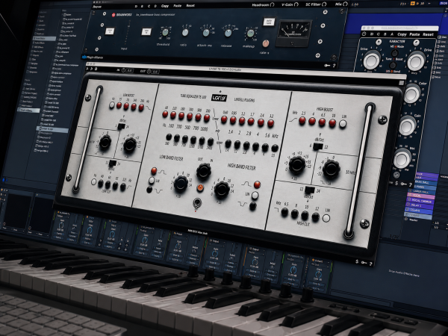Image resolution: width=448 pixels, height=336 pixels.
Task: Click the Plugin Alliance logo in the compressor window
Action: [93, 57]
